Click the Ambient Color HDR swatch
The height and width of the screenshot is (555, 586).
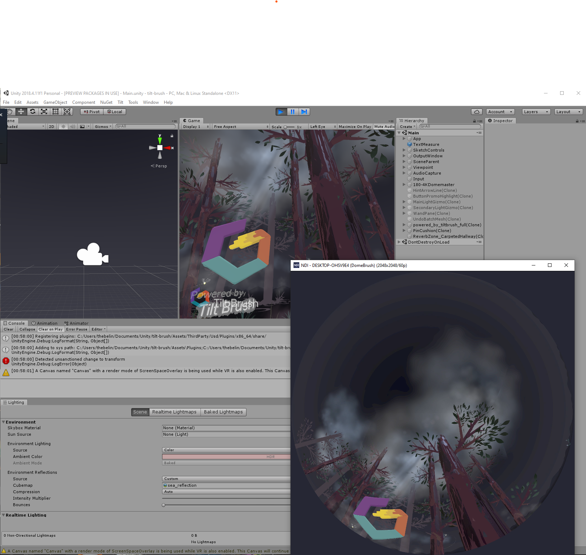(226, 457)
